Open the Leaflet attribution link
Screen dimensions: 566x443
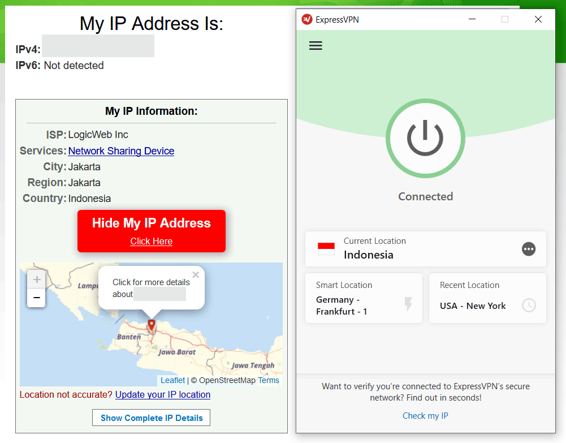point(172,380)
